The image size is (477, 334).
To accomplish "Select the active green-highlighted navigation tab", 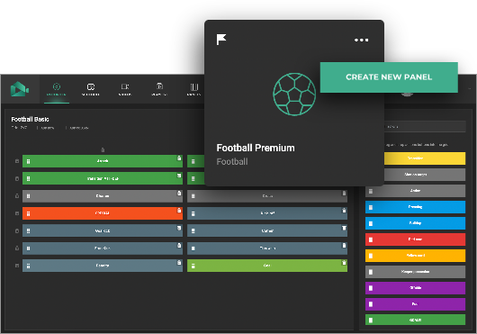I will [x=57, y=90].
